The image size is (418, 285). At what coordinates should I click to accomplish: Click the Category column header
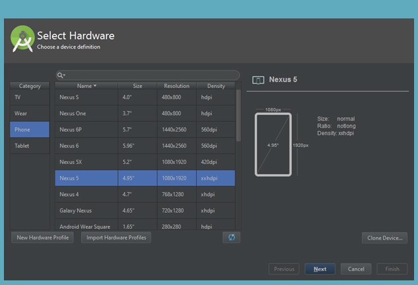[30, 86]
